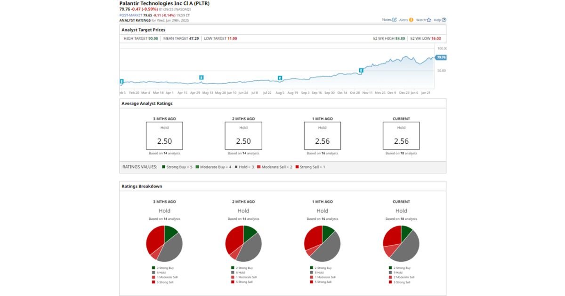
Task: Click the Palantir Technologies (PLTR) title
Action: pyautogui.click(x=164, y=3)
